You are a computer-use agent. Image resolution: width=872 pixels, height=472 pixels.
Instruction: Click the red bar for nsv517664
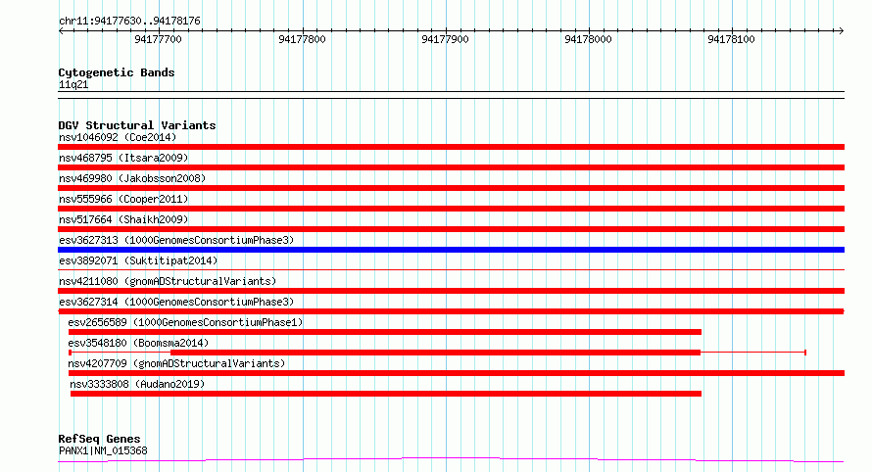click(x=451, y=229)
